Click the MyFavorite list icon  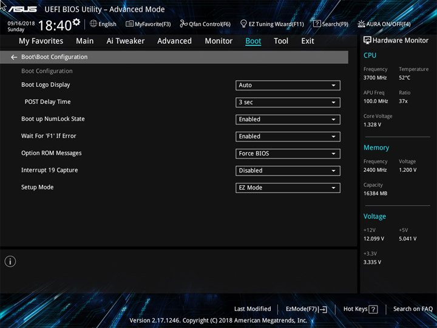tap(129, 24)
